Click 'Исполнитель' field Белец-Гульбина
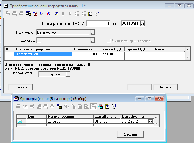194x143 pixels. 52,74
